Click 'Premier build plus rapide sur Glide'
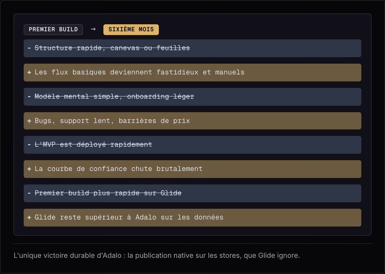Image resolution: width=385 pixels, height=274 pixels. click(192, 193)
